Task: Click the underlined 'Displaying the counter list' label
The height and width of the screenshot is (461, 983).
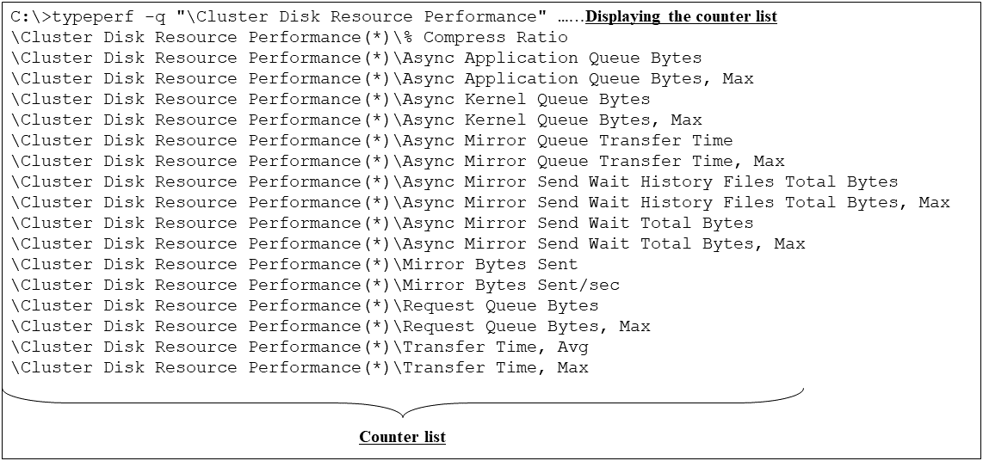Action: tap(681, 17)
